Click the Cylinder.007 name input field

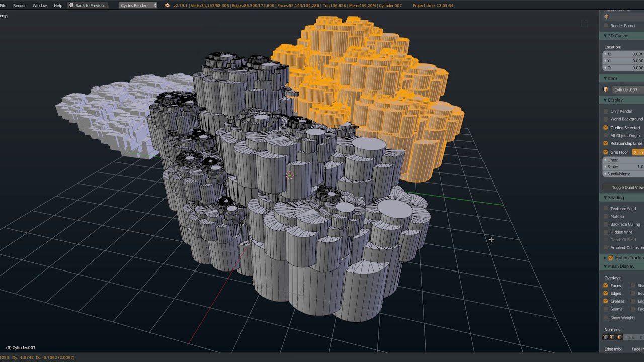(x=628, y=89)
